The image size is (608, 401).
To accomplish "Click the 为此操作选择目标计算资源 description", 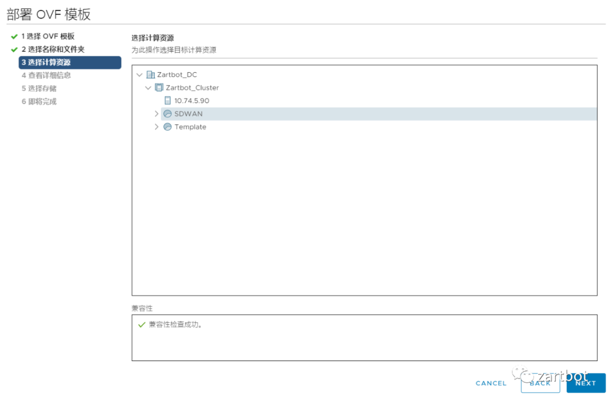I will click(x=174, y=50).
